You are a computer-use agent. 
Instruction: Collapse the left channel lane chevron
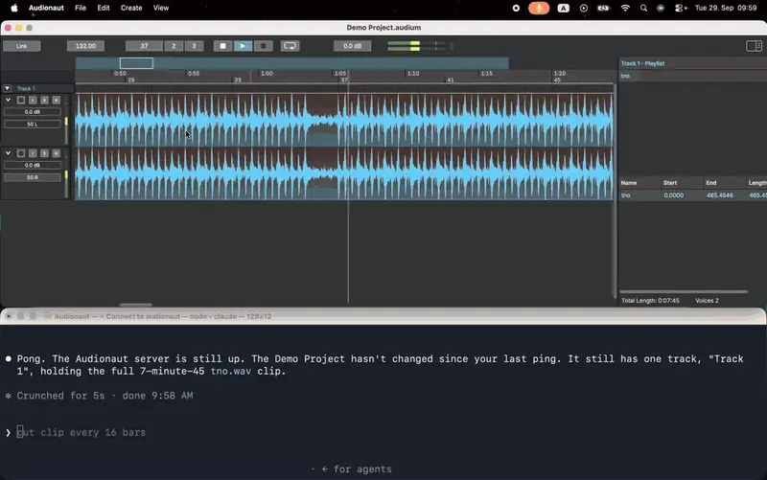pos(8,100)
